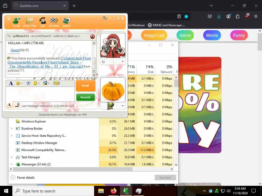The height and width of the screenshot is (196, 262).
Task: Click the End task button
Action: tap(165, 178)
